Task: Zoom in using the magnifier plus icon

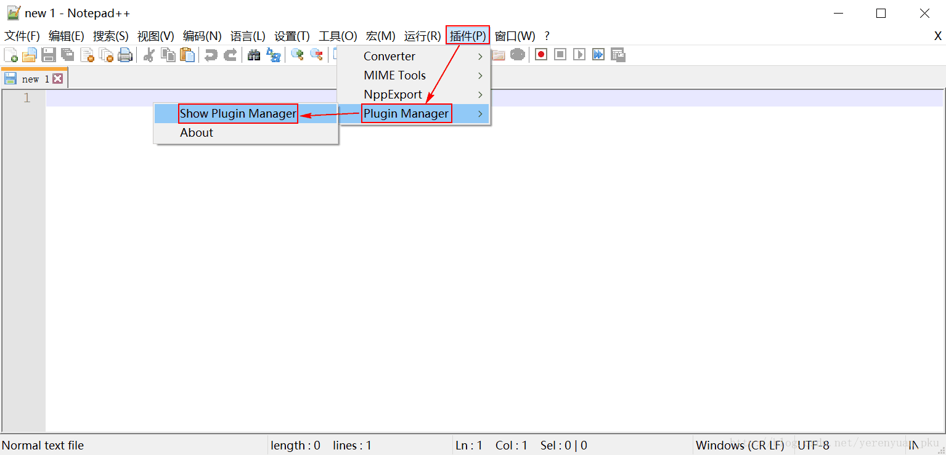Action: pos(297,55)
